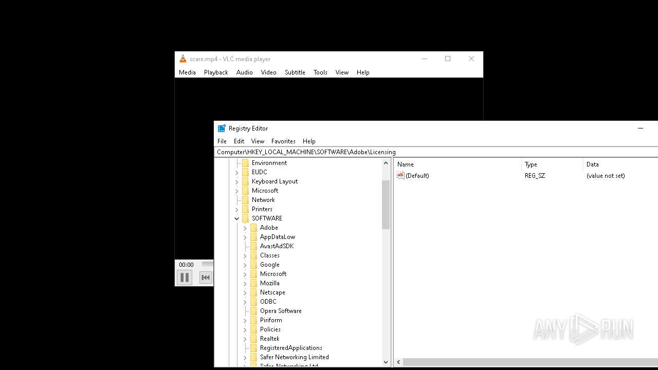
Task: Click the Google folder icon
Action: 253,265
